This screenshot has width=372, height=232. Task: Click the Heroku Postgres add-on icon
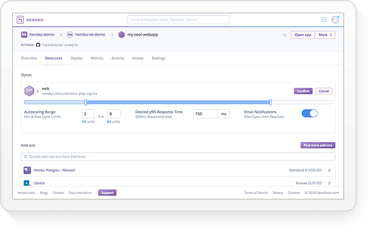pos(27,170)
